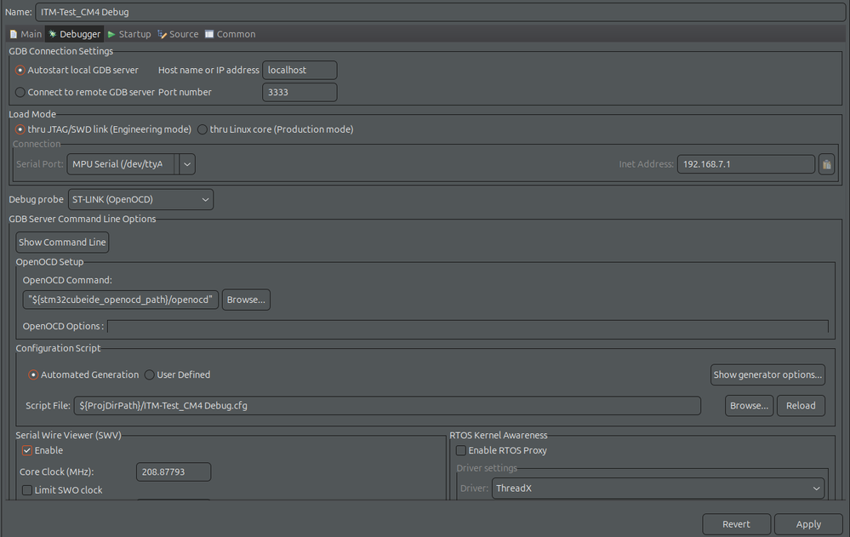Select thru Linux core Production mode
The height and width of the screenshot is (537, 850).
(x=202, y=129)
